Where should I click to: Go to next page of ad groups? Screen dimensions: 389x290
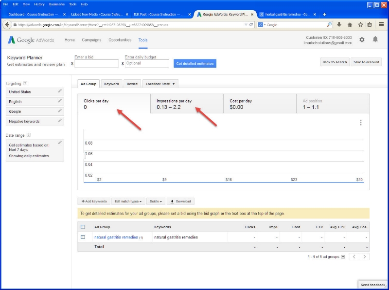(365, 256)
